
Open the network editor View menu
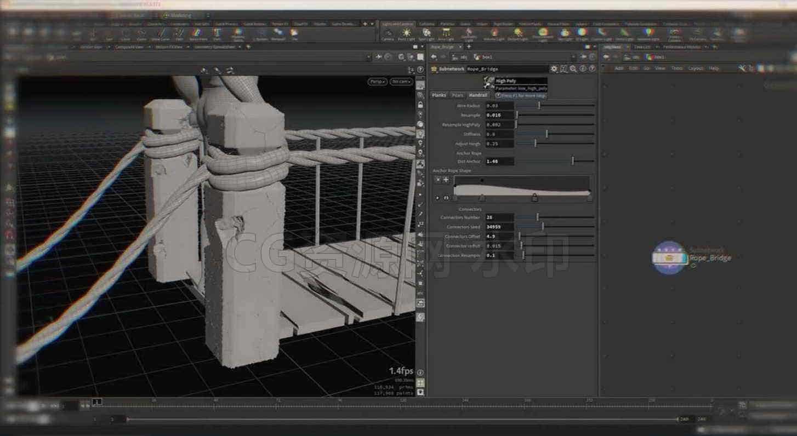coord(660,68)
